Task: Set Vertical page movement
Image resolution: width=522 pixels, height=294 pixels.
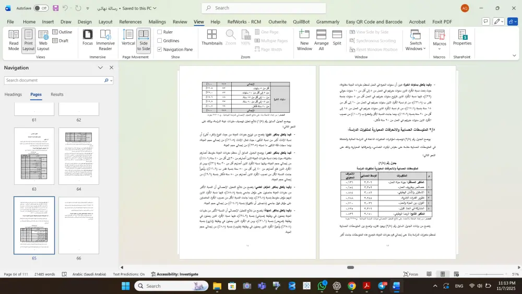Action: tap(128, 37)
